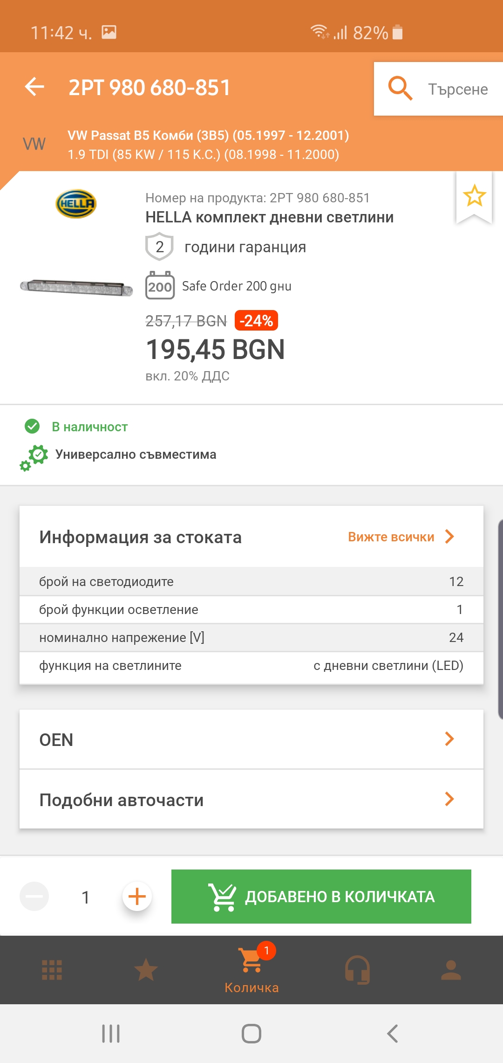Toggle the favorite star bookmark

pos(474,196)
